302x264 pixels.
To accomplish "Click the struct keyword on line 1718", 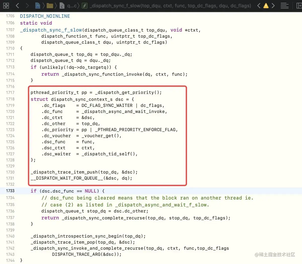I will pyautogui.click(x=39, y=99).
